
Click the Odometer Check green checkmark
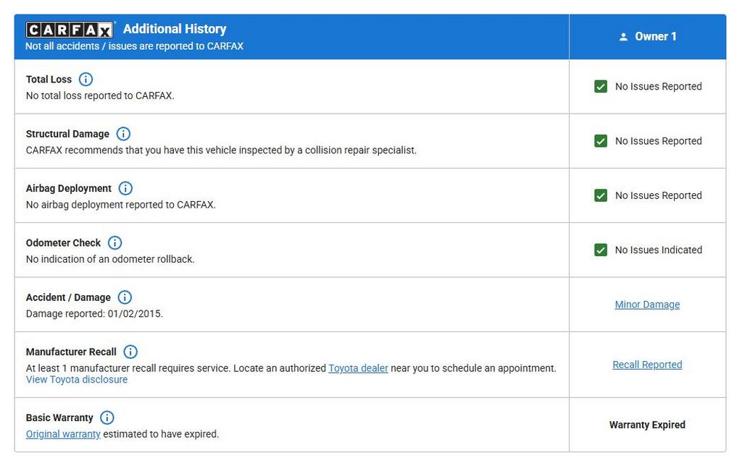[601, 250]
